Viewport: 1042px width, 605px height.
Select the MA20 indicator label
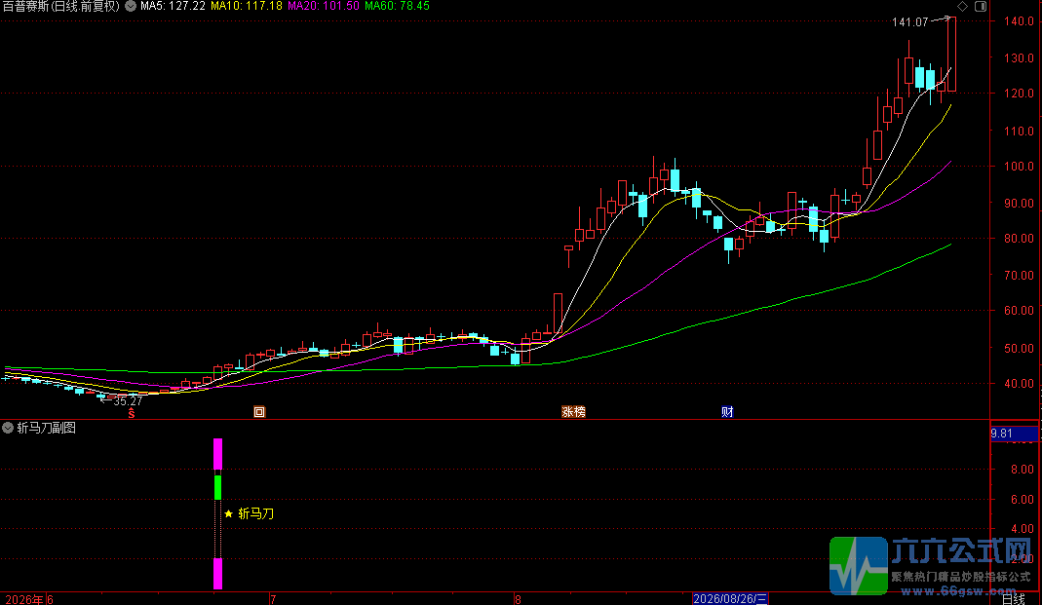323,6
